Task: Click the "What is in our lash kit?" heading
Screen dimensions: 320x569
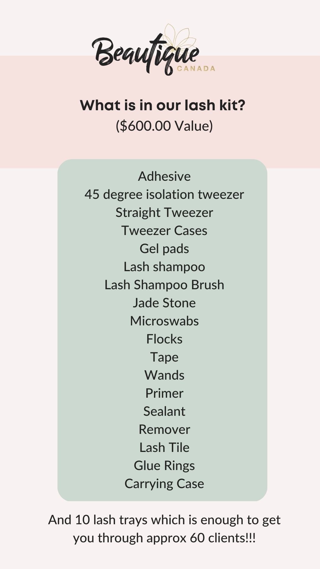Action: (x=163, y=105)
